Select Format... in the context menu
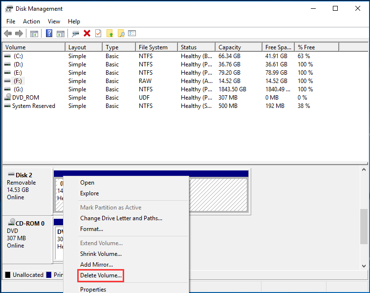The width and height of the screenshot is (370, 293). pyautogui.click(x=91, y=229)
